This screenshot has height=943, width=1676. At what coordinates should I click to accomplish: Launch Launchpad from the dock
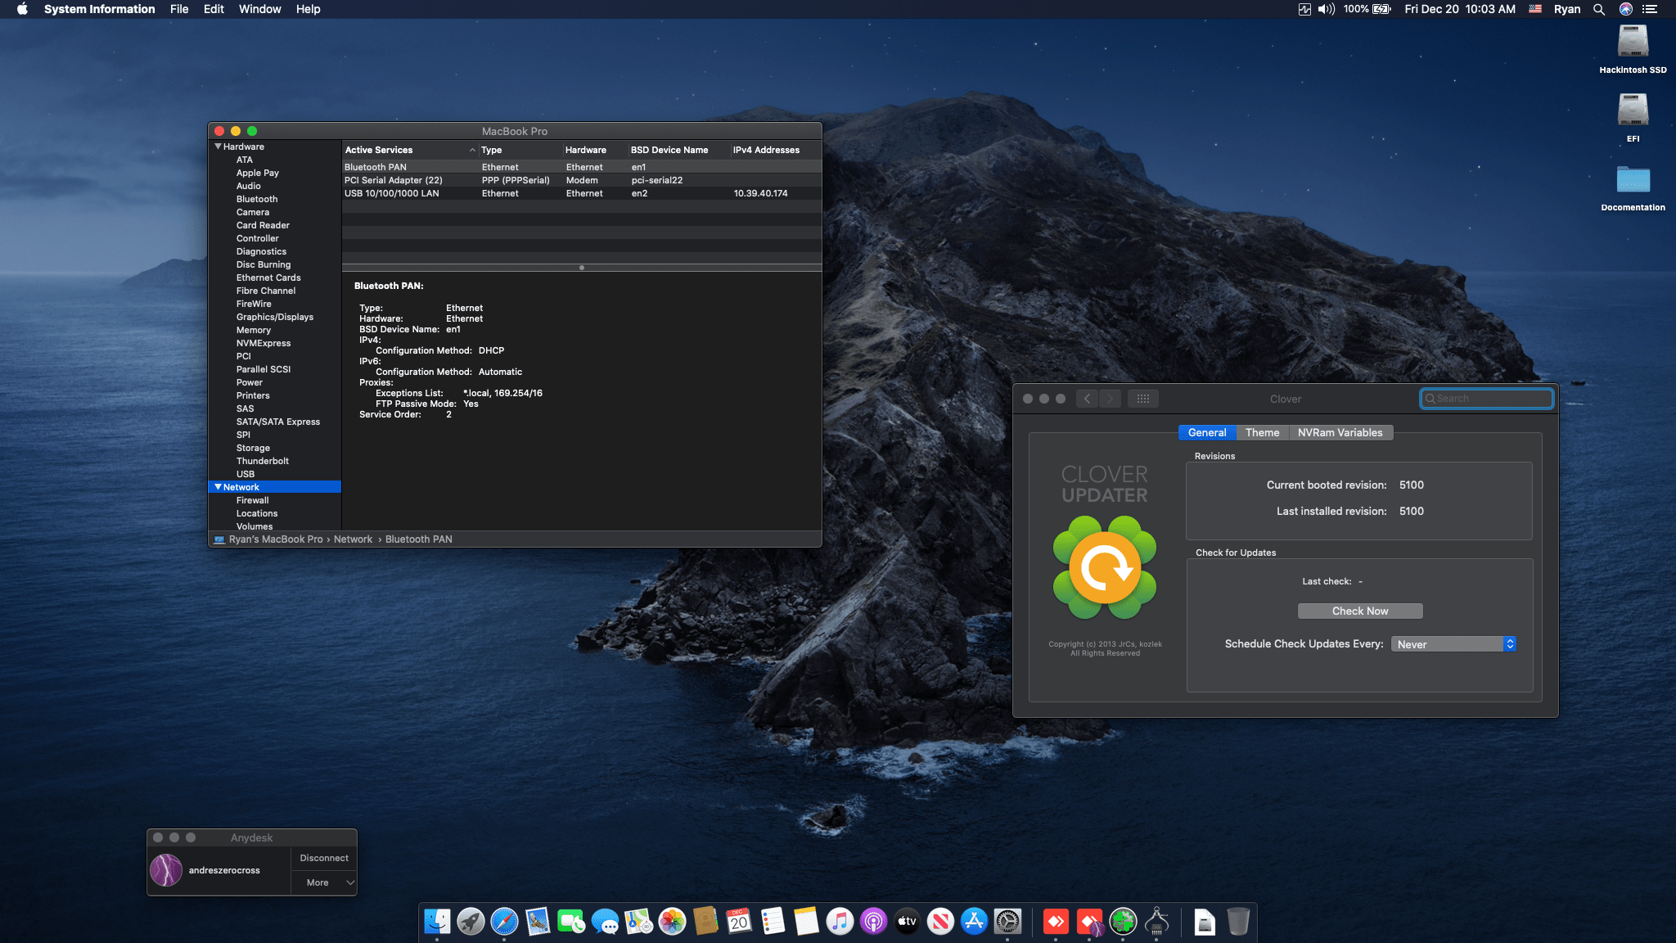[x=471, y=922]
